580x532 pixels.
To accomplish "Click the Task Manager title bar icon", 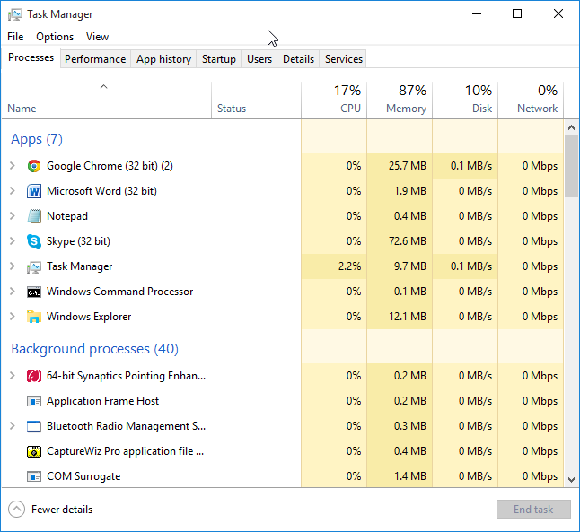I will pyautogui.click(x=14, y=14).
